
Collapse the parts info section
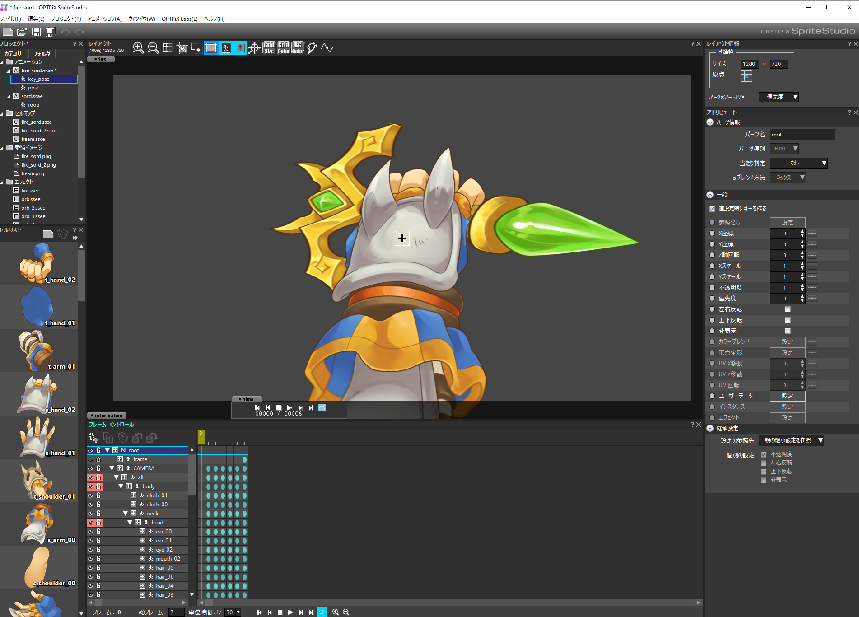[x=710, y=122]
